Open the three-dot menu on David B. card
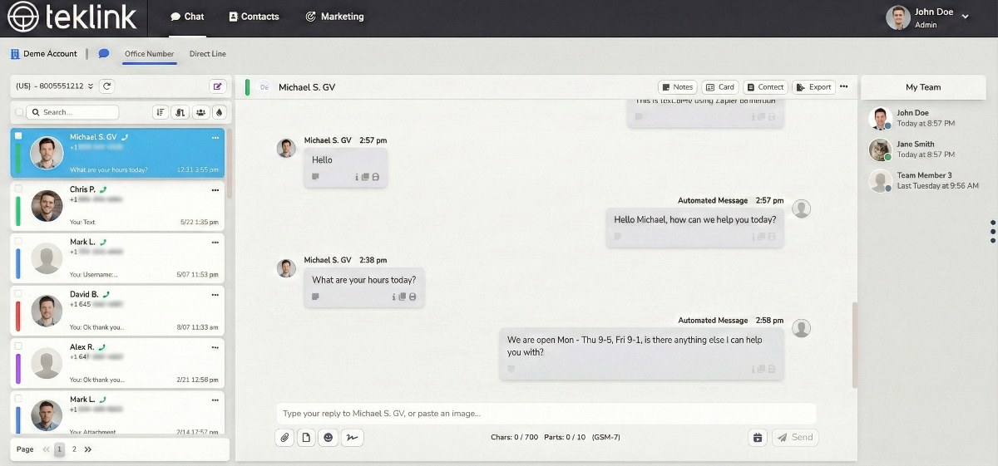Screen dimensions: 998x466 [x=215, y=294]
